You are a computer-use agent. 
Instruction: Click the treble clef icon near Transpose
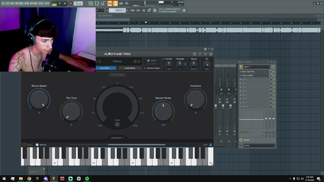tap(185, 64)
